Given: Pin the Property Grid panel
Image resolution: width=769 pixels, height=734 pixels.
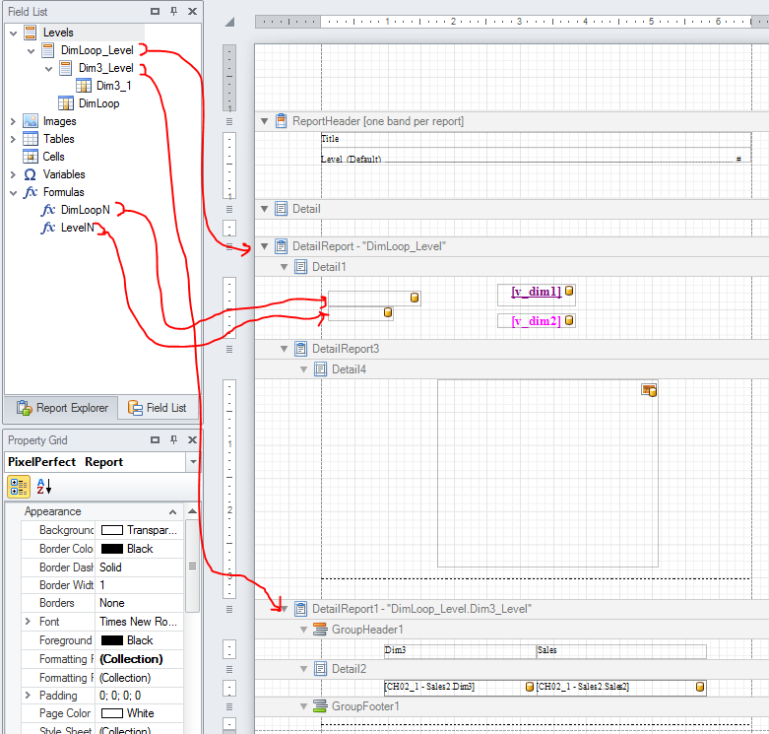Looking at the screenshot, I should point(173,439).
